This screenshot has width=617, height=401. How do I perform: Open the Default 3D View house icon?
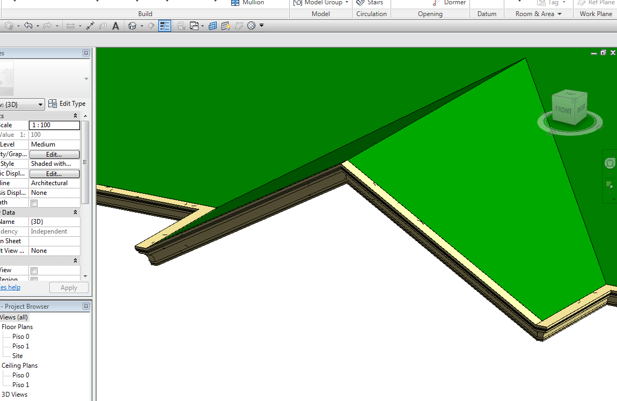pos(132,26)
